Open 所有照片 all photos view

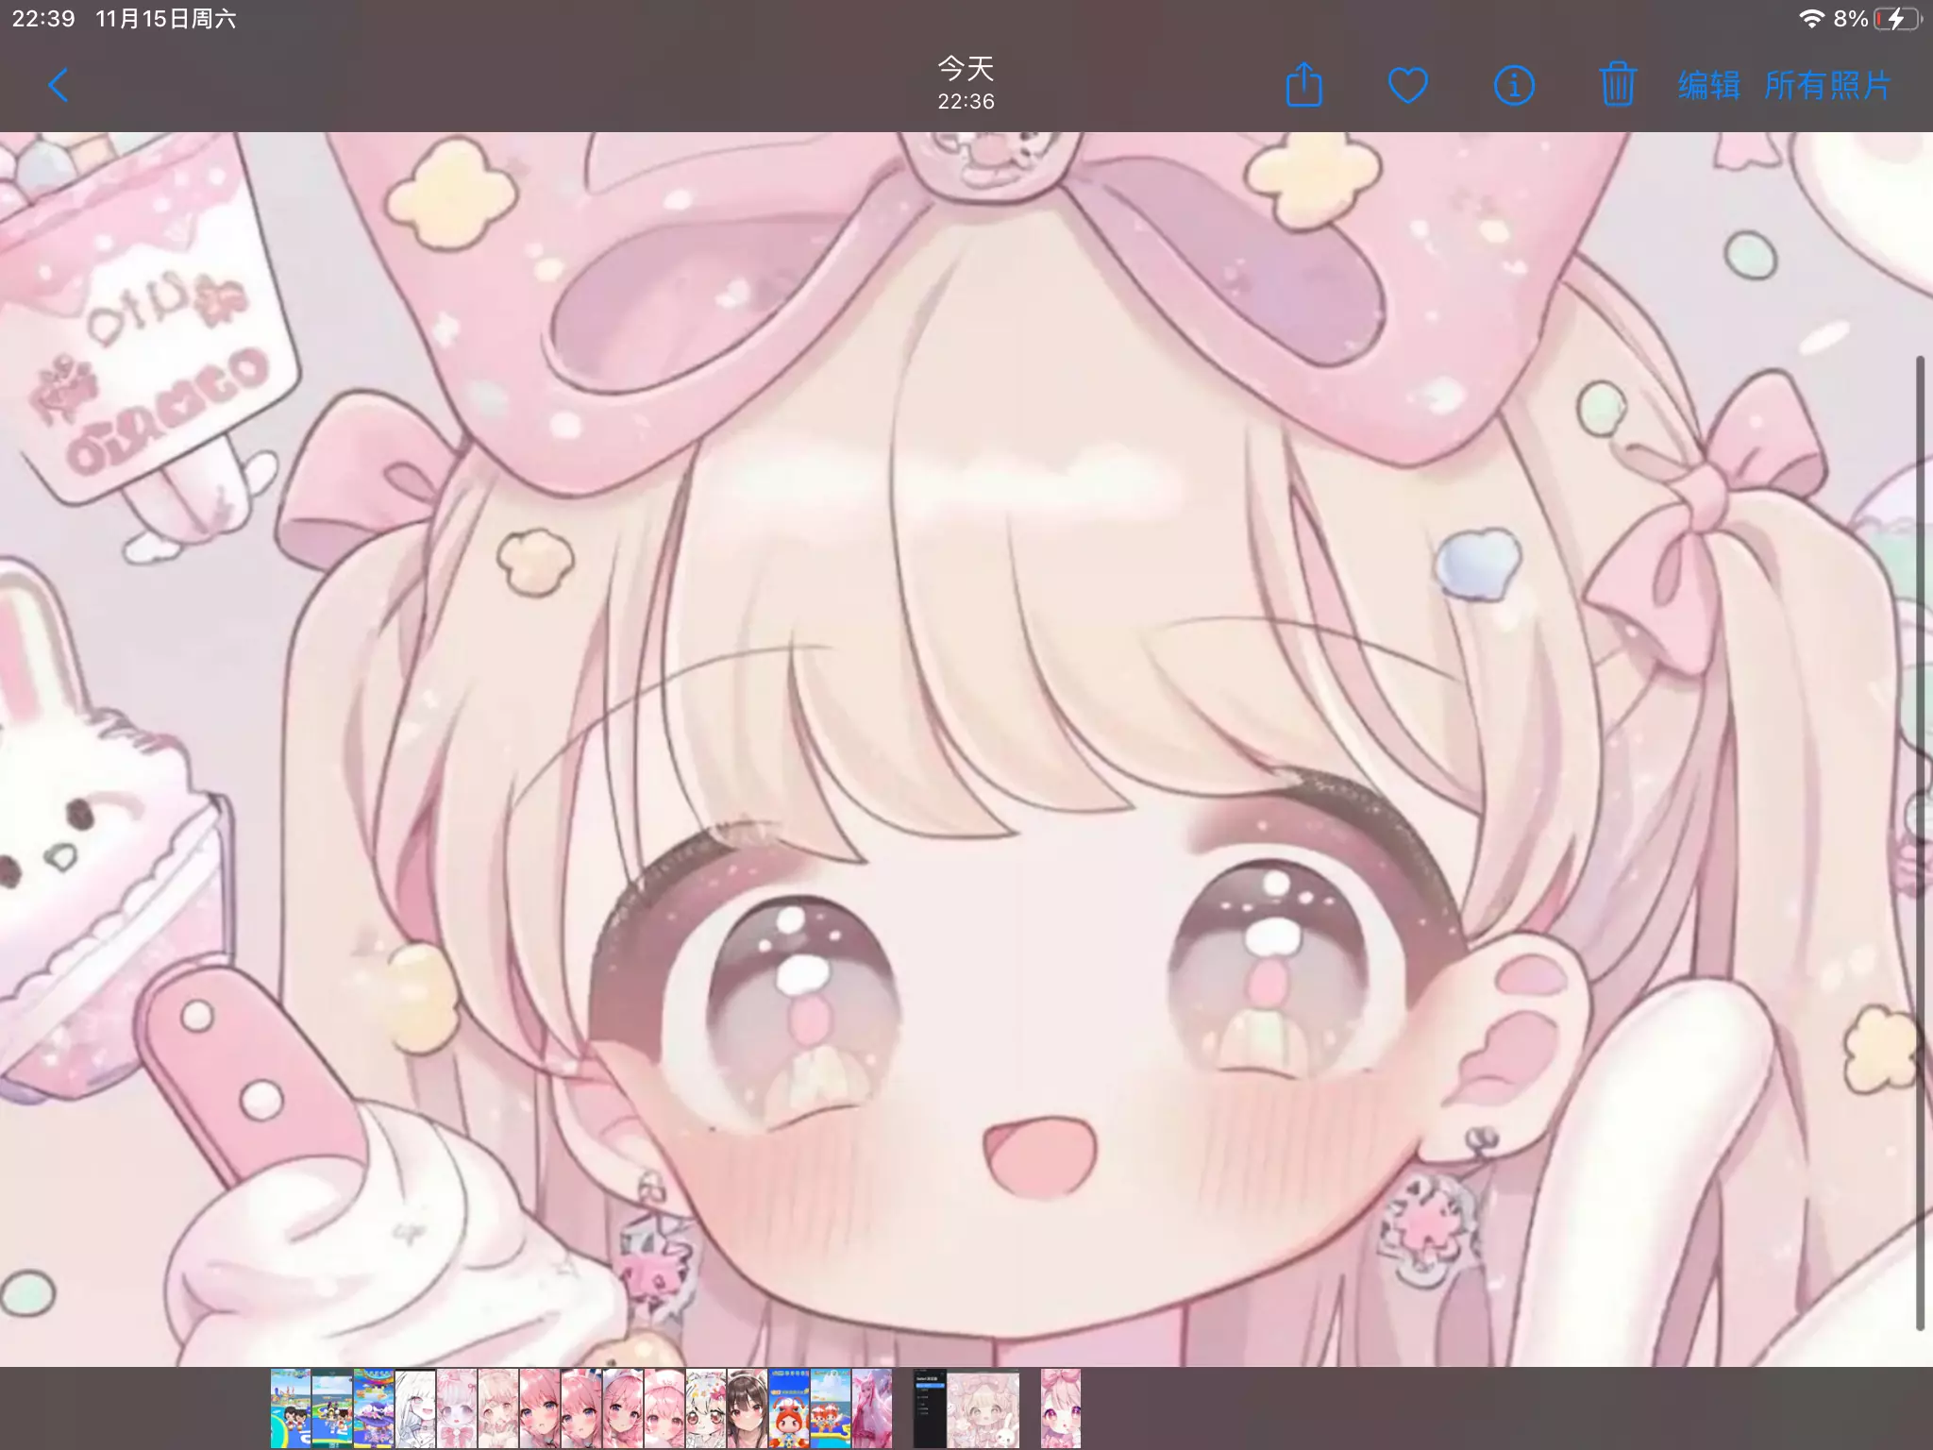(x=1827, y=86)
